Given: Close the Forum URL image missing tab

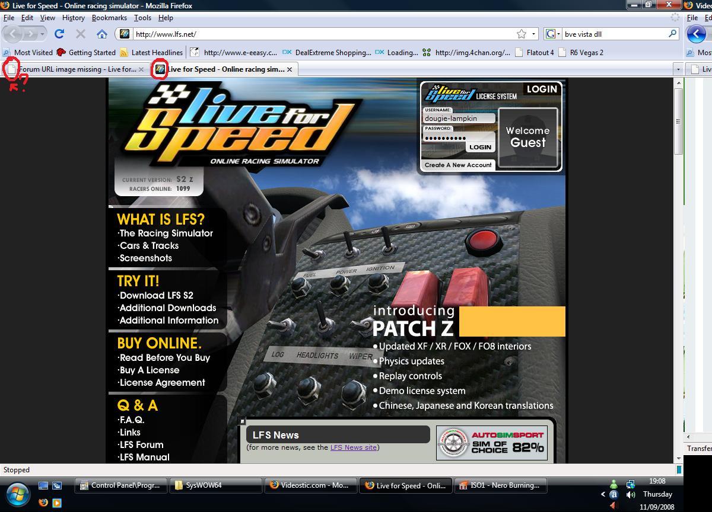Looking at the screenshot, I should point(141,69).
